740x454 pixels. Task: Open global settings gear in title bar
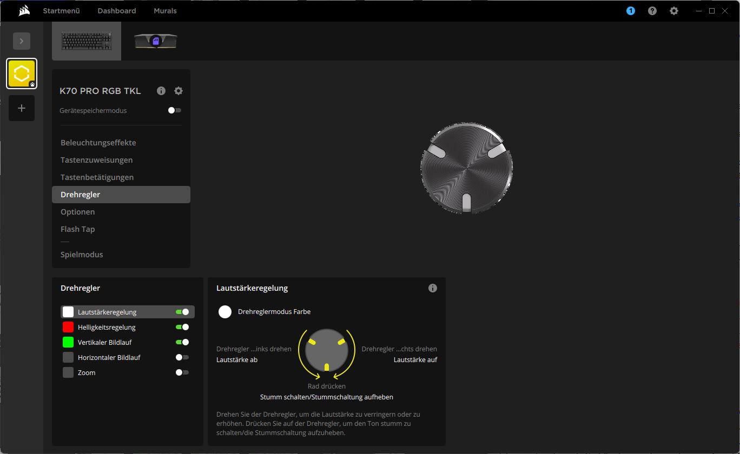[673, 11]
